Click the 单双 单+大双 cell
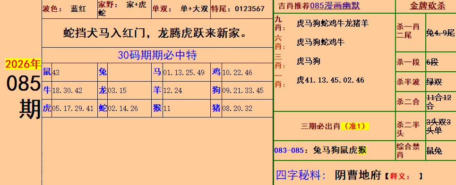Screen dimensions: 456x185 (x=181, y=9)
